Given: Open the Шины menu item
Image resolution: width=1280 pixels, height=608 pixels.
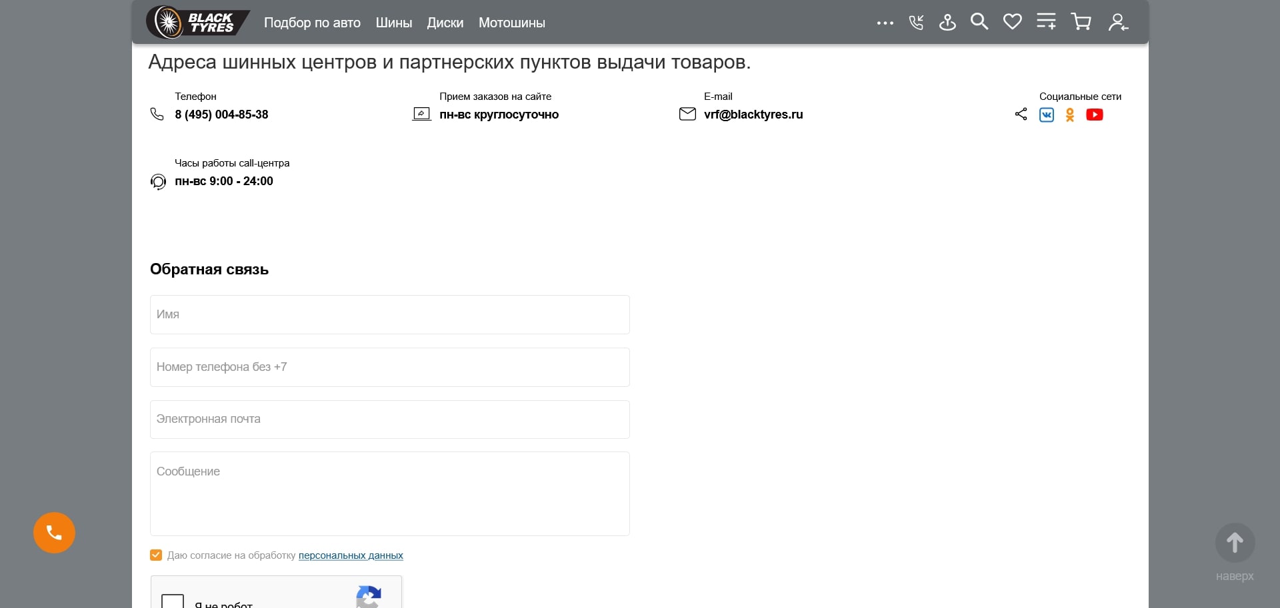Looking at the screenshot, I should coord(393,23).
